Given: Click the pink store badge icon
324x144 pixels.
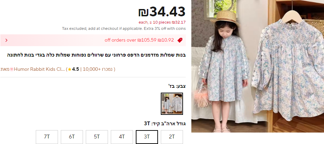Looking at the screenshot, I should pos(12,69).
